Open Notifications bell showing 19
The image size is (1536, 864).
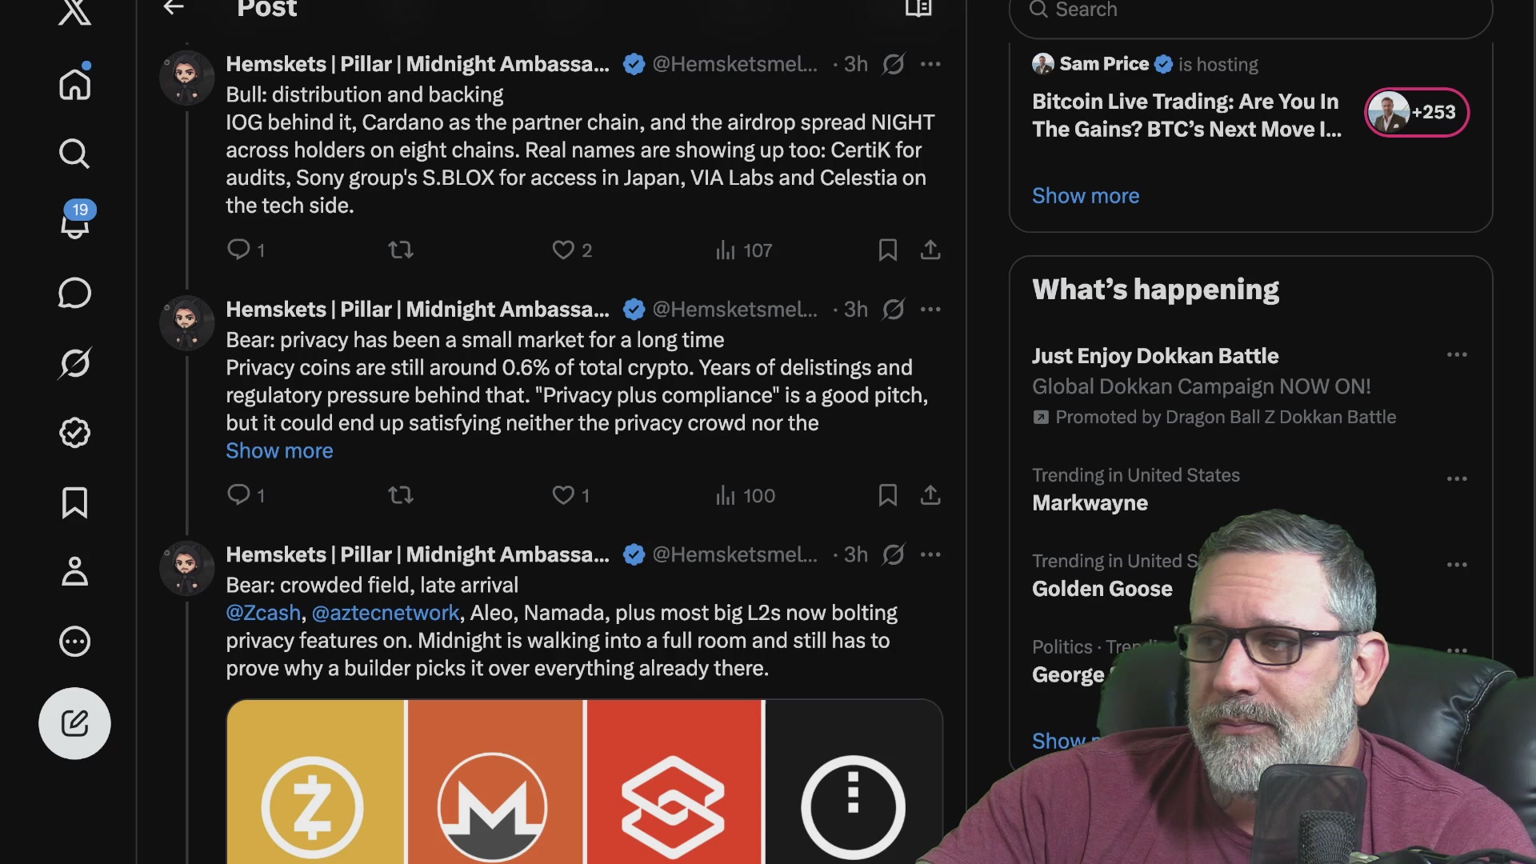(x=76, y=221)
